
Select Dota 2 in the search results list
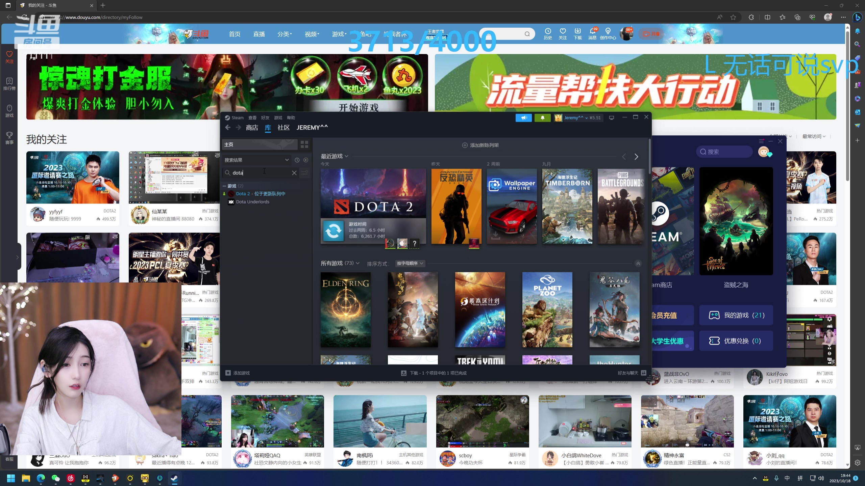pos(260,193)
